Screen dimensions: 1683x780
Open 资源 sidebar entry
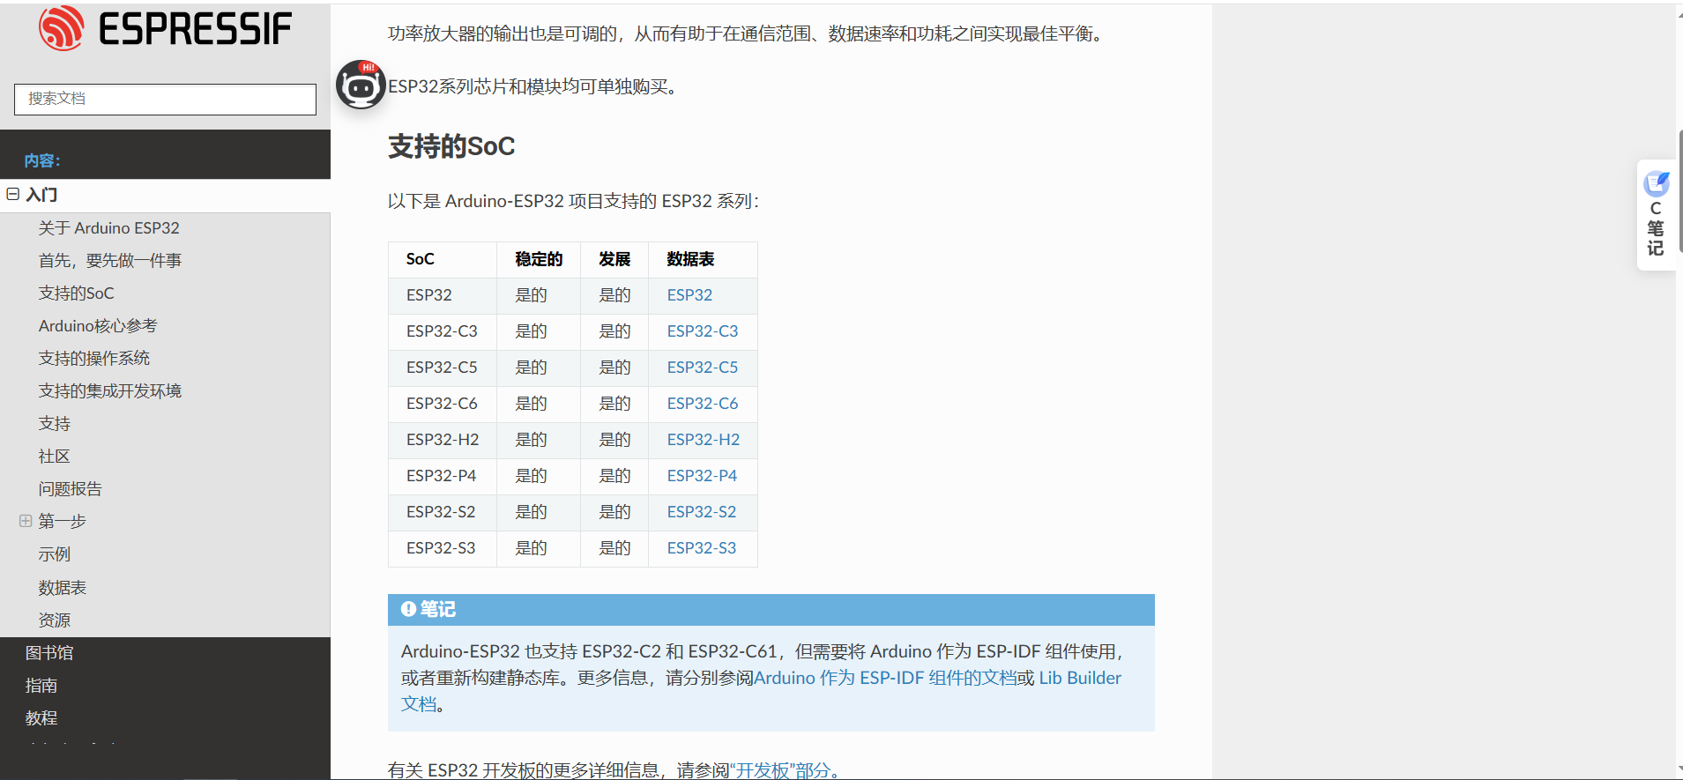(x=55, y=620)
